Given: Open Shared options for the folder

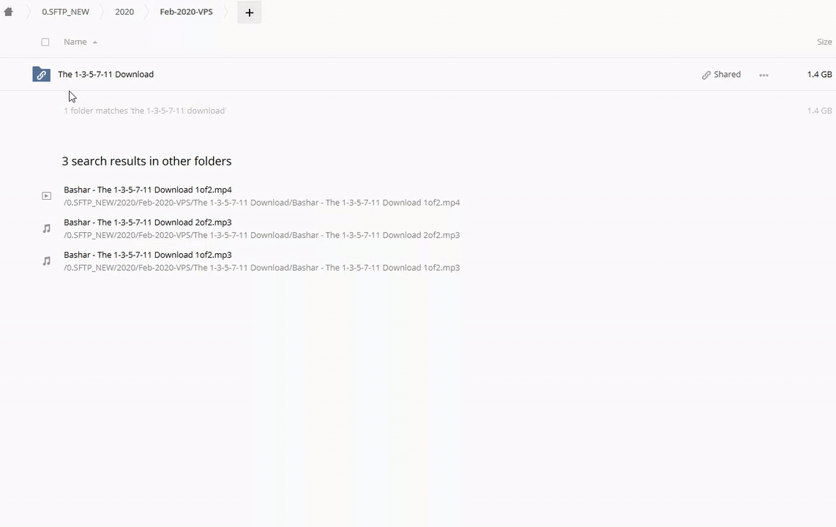Looking at the screenshot, I should tap(721, 75).
